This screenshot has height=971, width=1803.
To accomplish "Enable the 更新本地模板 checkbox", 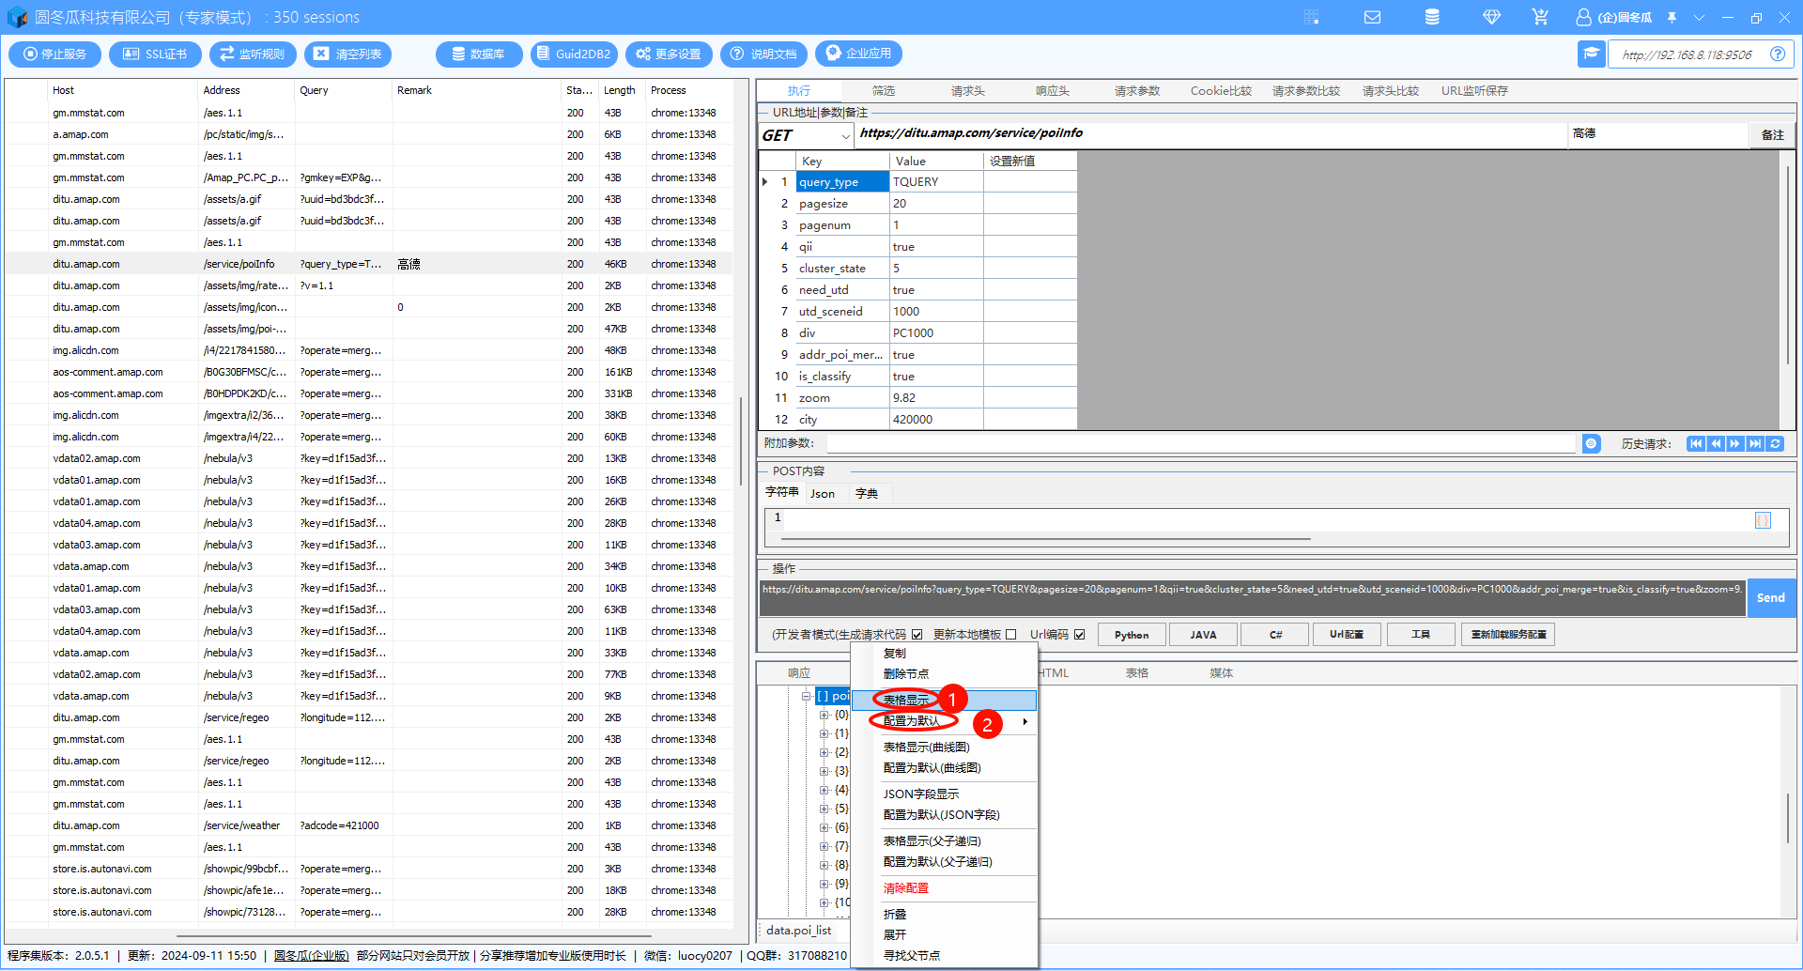I will [x=1011, y=635].
